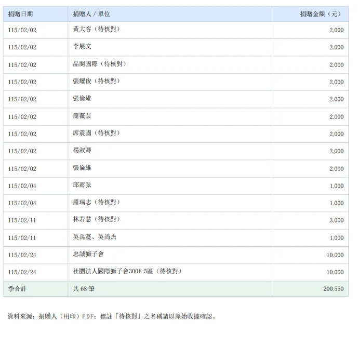Screen dimensions: 358x359
Task: Select the 3,000 donation amount cell
Action: (x=310, y=220)
